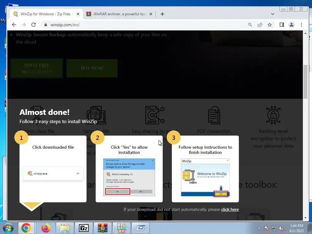Click the 'click here' download link

click(x=230, y=209)
